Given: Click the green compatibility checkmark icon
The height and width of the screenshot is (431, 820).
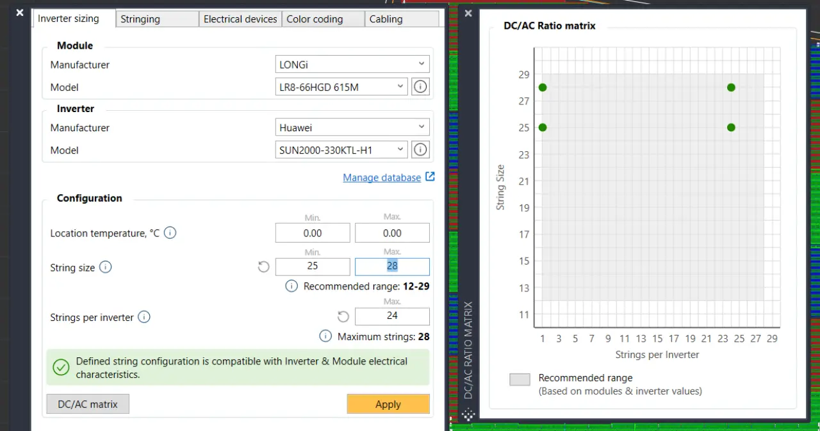Looking at the screenshot, I should pyautogui.click(x=61, y=367).
